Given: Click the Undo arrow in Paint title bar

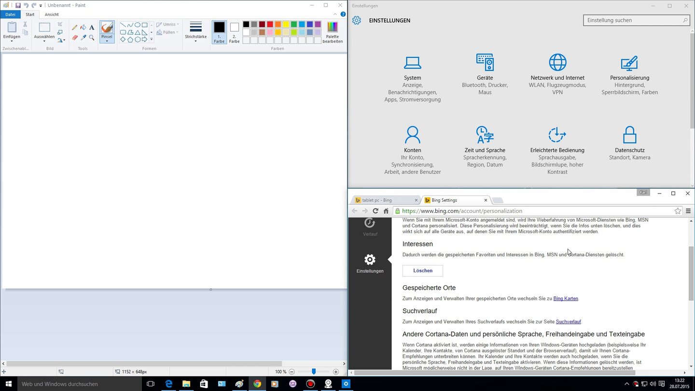Looking at the screenshot, I should 26,5.
